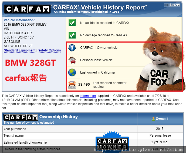Click the US $39.99 price tag

[x=172, y=5]
